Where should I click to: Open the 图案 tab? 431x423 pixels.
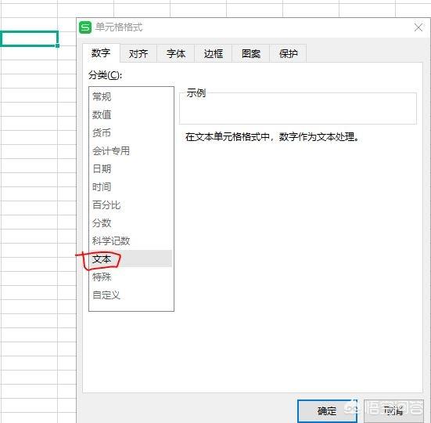click(250, 53)
